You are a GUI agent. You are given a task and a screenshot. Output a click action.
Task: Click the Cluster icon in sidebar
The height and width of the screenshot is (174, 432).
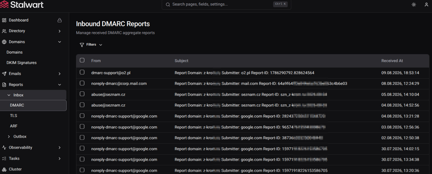coord(4,169)
